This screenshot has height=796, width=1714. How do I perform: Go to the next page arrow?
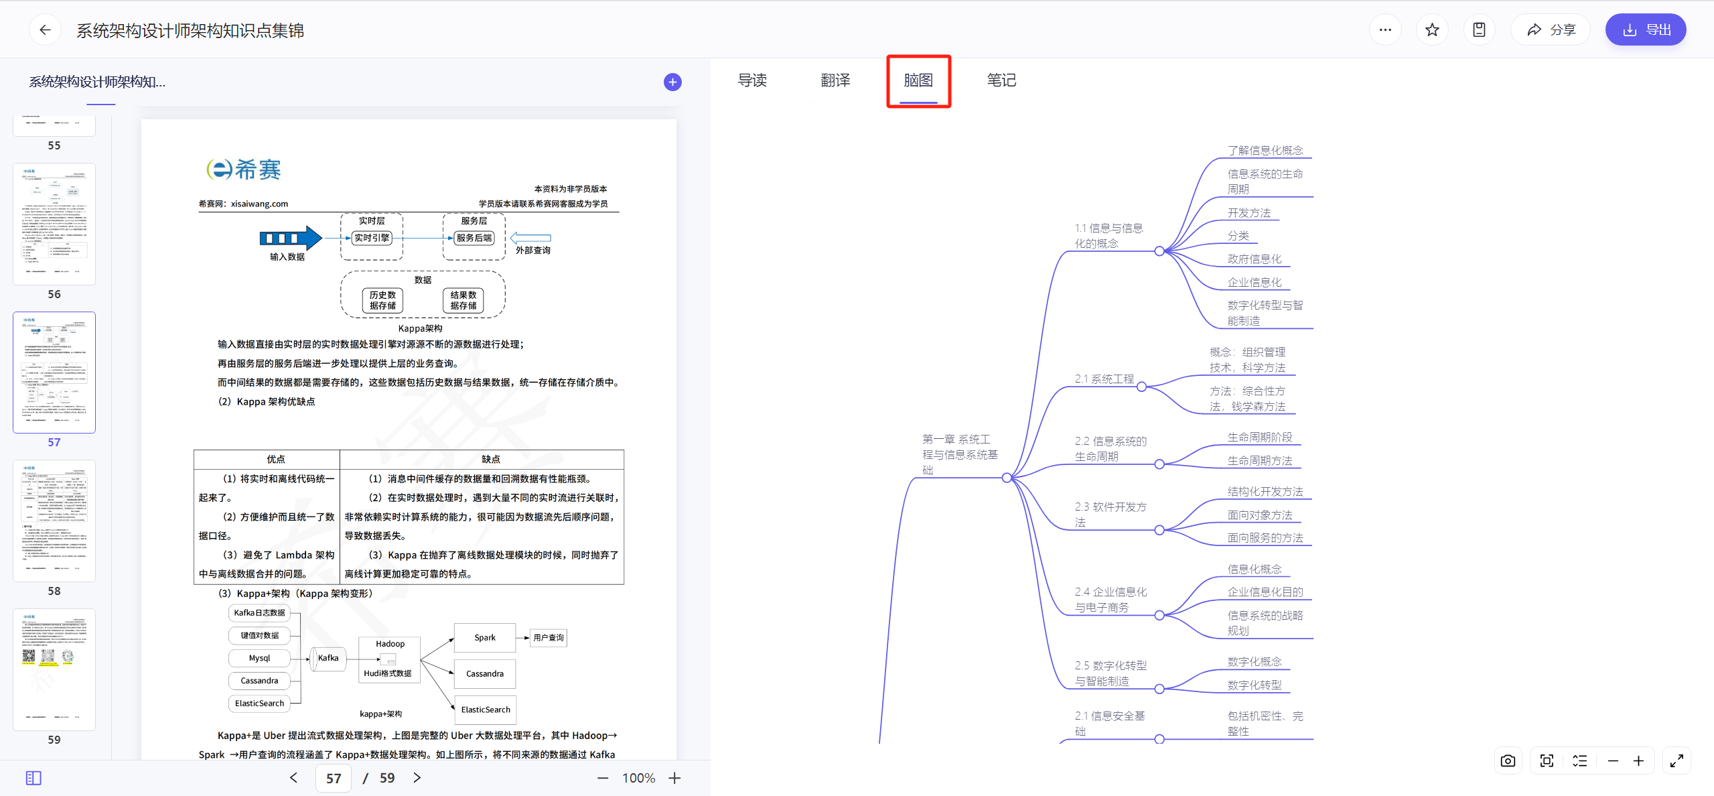click(417, 777)
